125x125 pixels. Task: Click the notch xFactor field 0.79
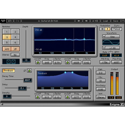click(57, 62)
